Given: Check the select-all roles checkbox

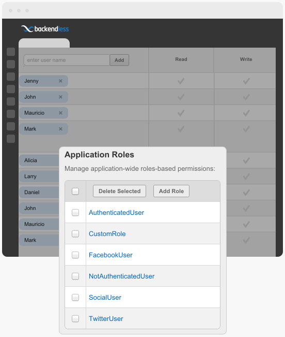Looking at the screenshot, I should click(x=75, y=192).
